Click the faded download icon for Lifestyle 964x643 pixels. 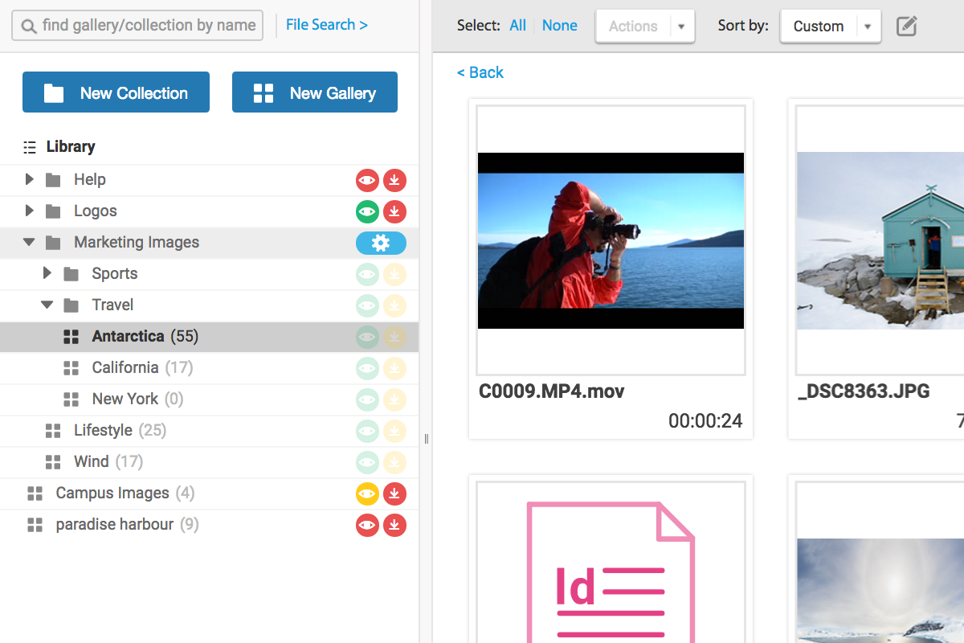[394, 431]
